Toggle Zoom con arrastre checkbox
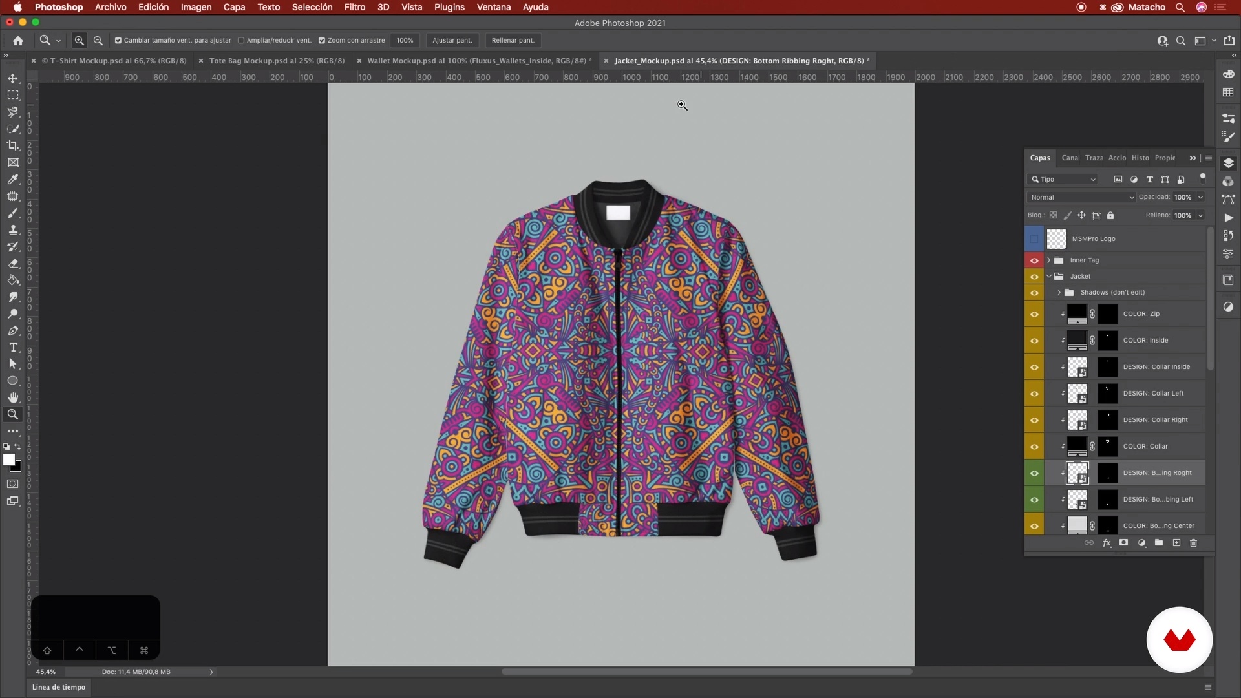Viewport: 1241px width, 698px height. tap(322, 40)
